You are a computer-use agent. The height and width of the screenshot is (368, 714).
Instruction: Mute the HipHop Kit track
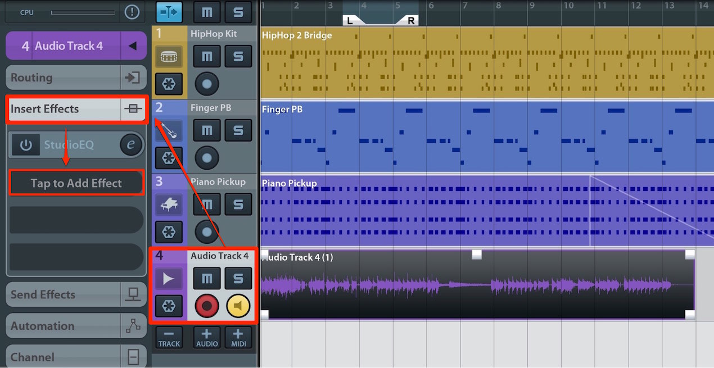[207, 56]
